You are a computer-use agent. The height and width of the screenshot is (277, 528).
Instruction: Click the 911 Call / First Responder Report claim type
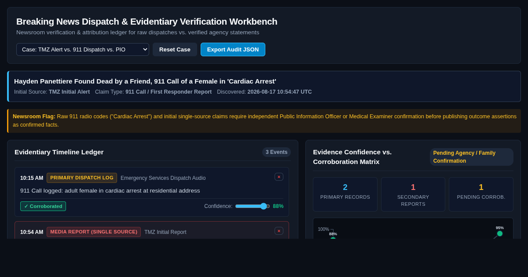[169, 92]
